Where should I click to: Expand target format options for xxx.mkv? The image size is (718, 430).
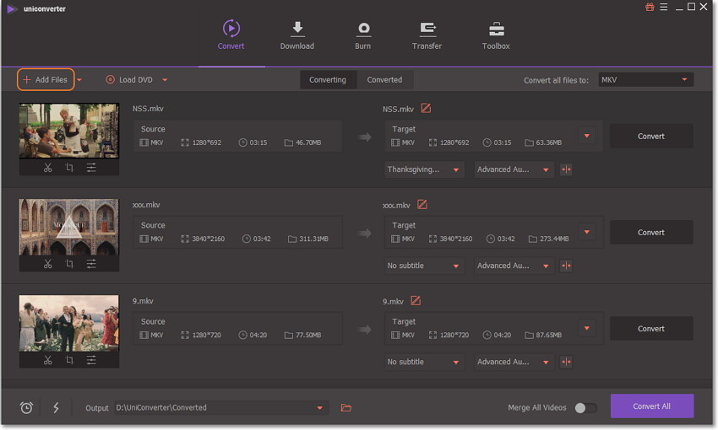click(587, 232)
